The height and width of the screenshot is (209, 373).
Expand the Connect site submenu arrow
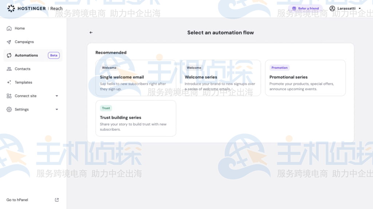[x=57, y=96]
